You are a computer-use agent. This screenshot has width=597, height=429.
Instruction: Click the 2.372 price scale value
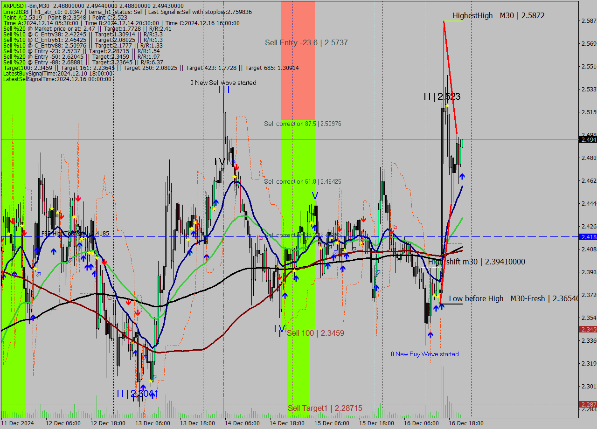tap(589, 295)
